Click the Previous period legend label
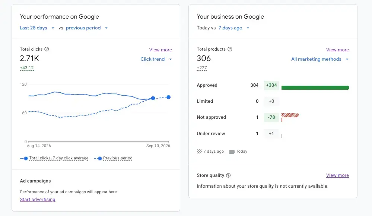The height and width of the screenshot is (216, 372). tap(118, 158)
